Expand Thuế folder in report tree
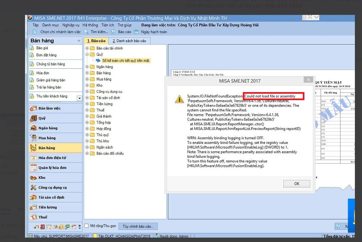The height and width of the screenshot is (242, 362). (87, 110)
